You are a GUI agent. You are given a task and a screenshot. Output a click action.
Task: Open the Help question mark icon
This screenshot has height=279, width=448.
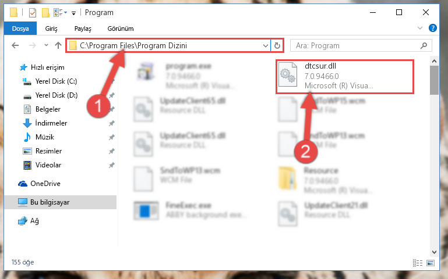pos(433,28)
